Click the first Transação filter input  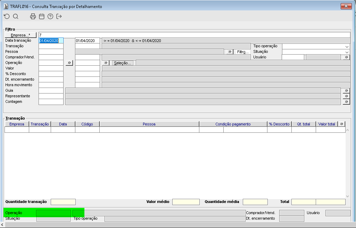coord(51,46)
